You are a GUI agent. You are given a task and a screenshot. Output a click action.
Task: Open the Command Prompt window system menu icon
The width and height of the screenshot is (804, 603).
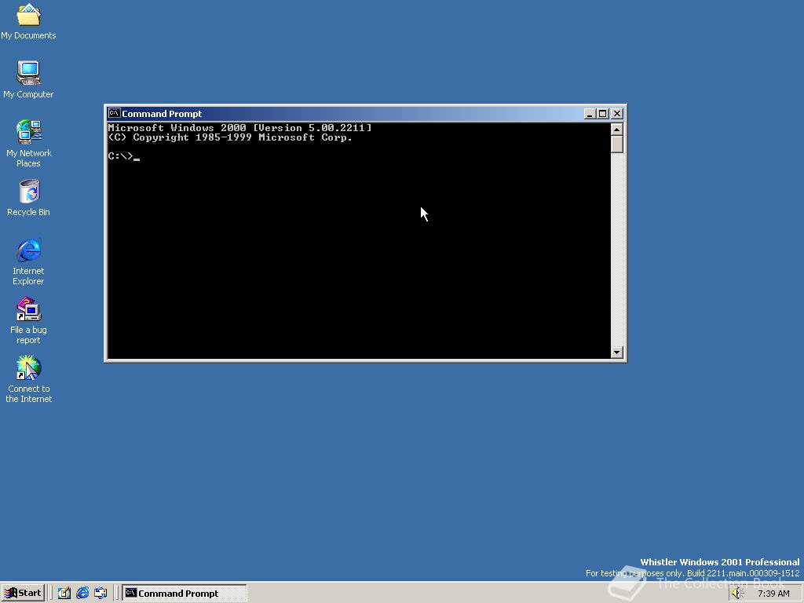(x=115, y=113)
